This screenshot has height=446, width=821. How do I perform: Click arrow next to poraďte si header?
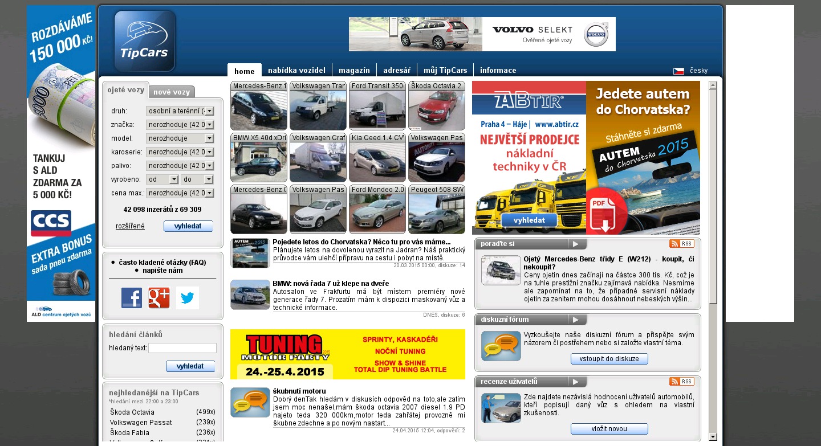(x=577, y=244)
